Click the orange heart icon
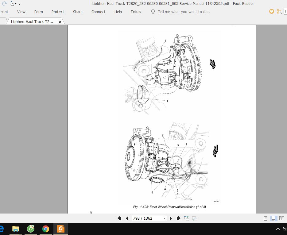Screen dimensions: 287x235 271,12
